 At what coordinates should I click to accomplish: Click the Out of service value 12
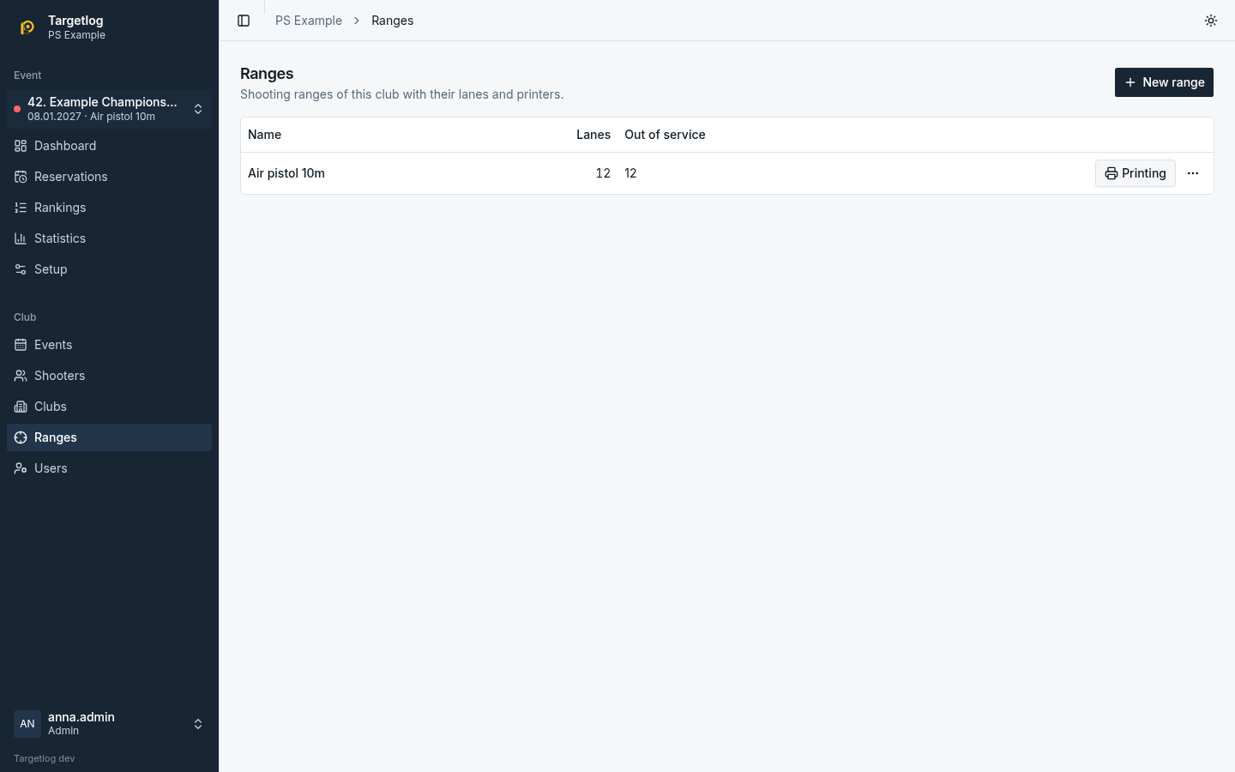click(630, 173)
